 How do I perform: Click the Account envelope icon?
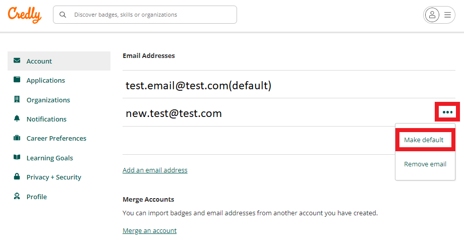click(17, 61)
